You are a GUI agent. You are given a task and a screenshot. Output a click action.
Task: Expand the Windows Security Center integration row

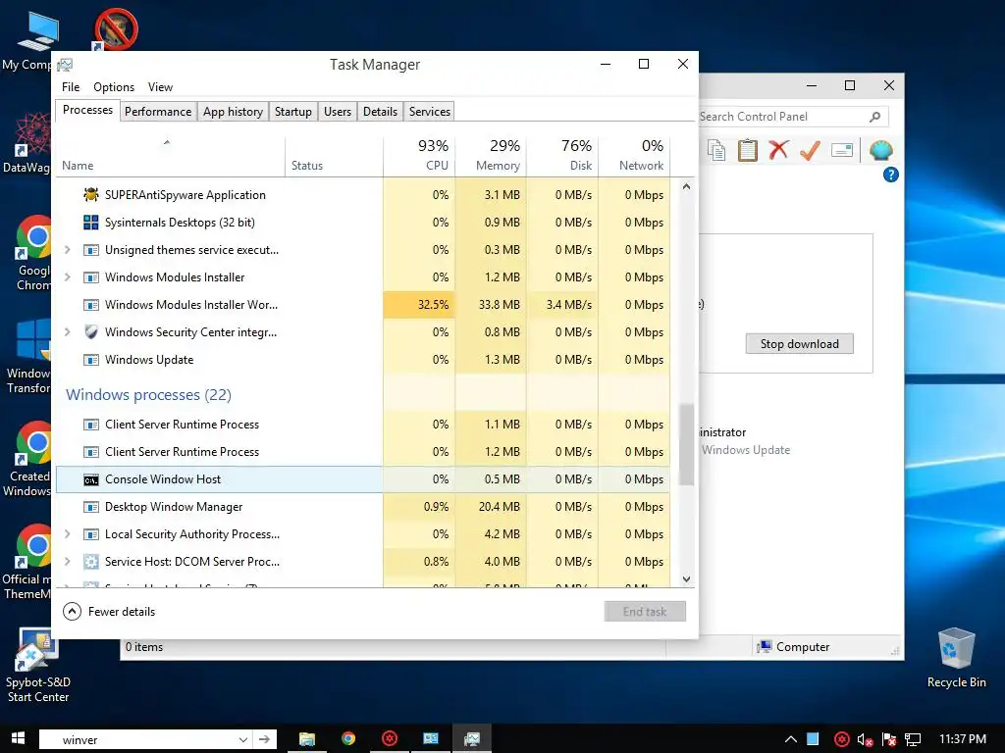[68, 331]
